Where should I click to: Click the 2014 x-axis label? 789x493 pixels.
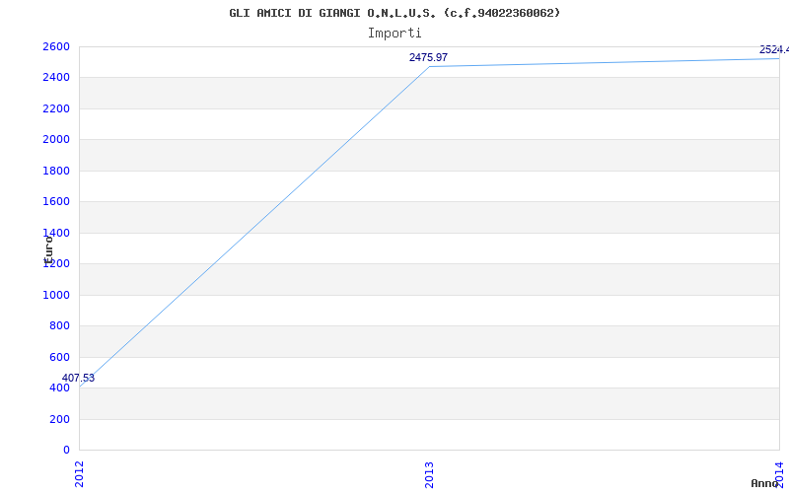click(x=779, y=474)
